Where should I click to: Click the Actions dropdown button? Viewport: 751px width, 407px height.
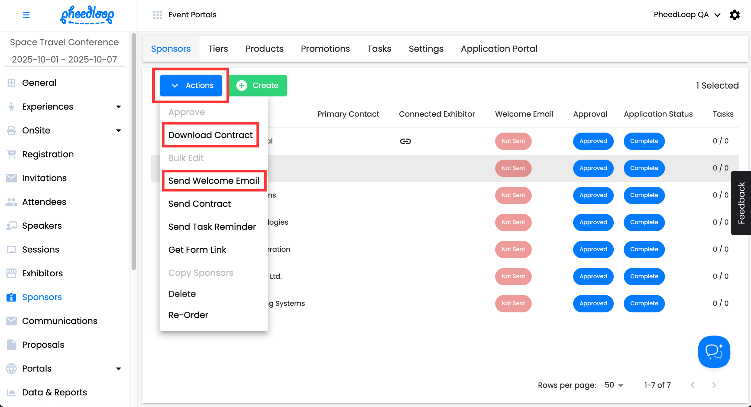(x=191, y=85)
